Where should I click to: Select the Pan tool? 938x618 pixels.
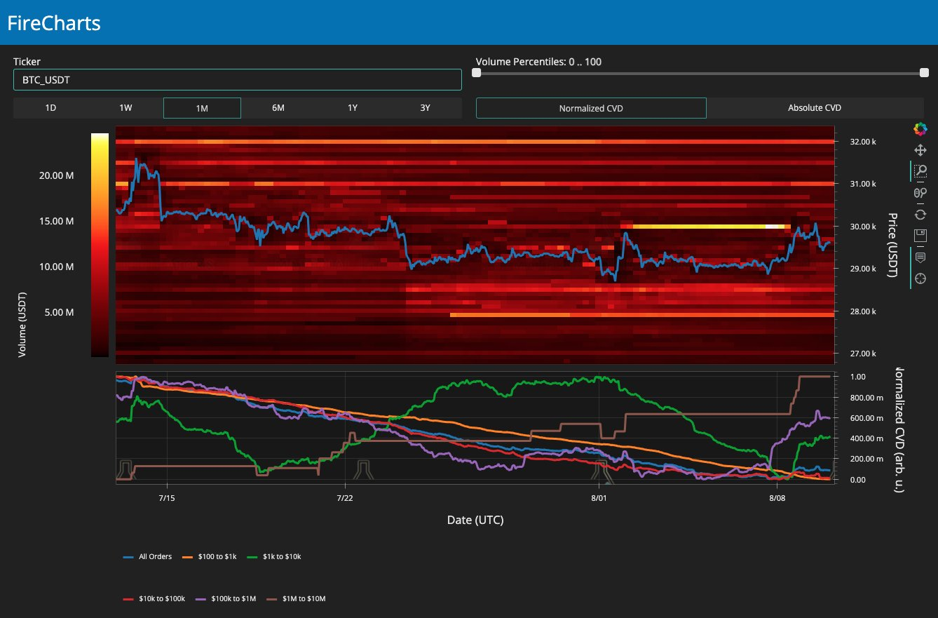[920, 149]
